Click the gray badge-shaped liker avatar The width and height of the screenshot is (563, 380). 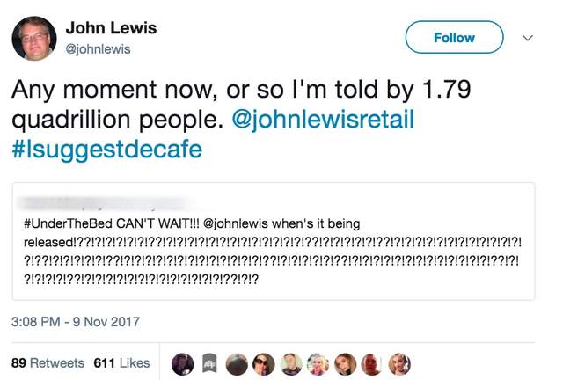pyautogui.click(x=210, y=364)
